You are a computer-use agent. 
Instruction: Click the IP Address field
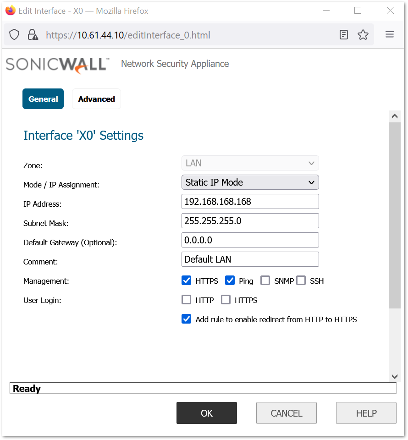tap(250, 202)
